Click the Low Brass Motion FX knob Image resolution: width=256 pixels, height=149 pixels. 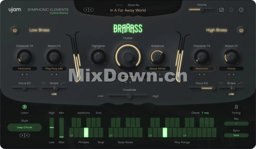pos(54,57)
